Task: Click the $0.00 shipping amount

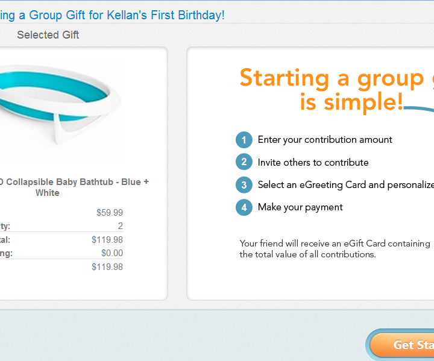Action: (112, 253)
